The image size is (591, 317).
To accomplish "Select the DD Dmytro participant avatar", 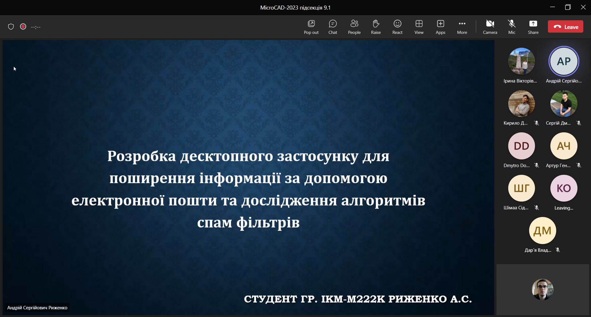I will tap(521, 146).
